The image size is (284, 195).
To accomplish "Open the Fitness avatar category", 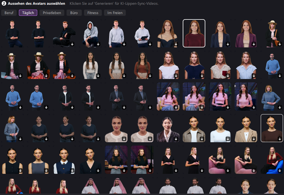I will point(93,13).
